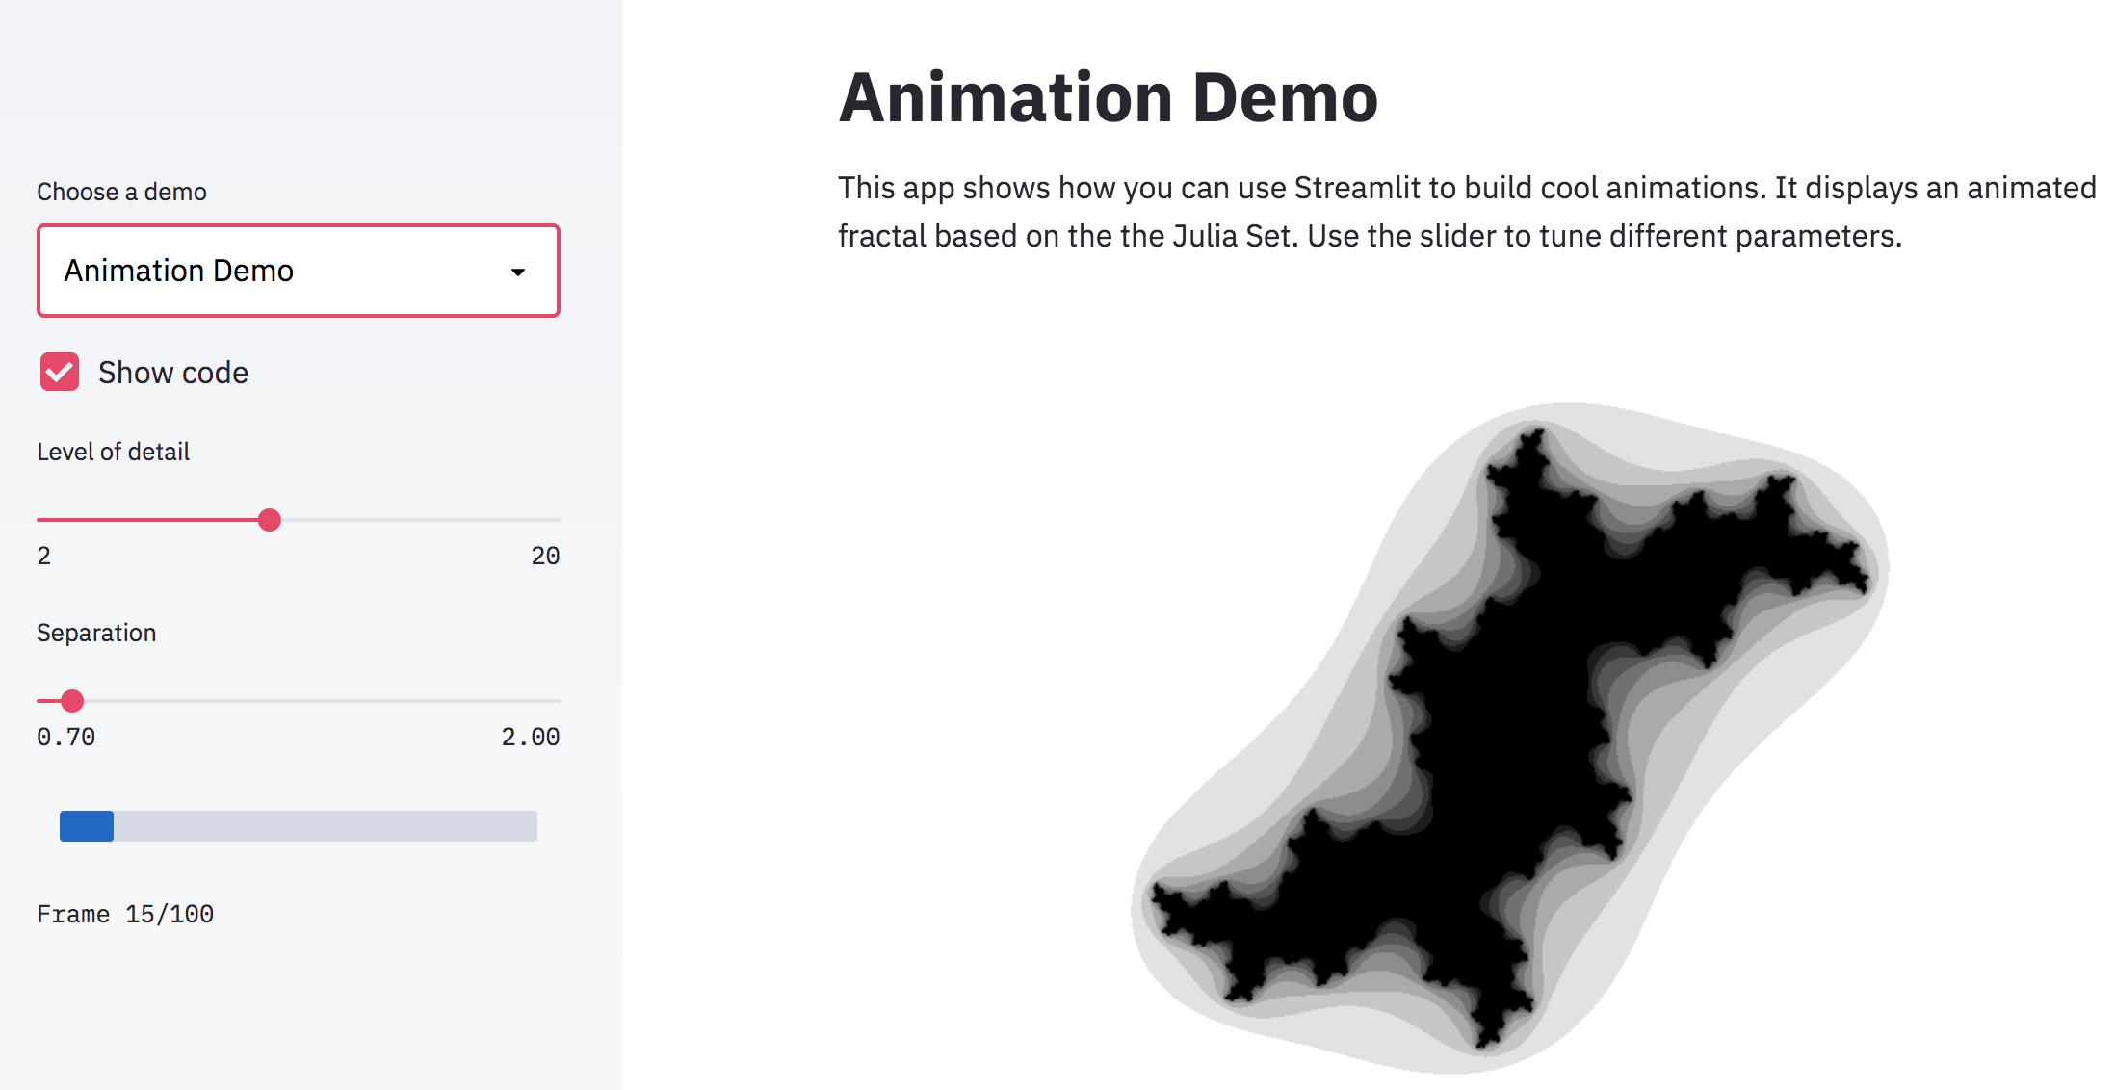Adjust the Separation slider value
This screenshot has width=2115, height=1090.
click(x=69, y=699)
